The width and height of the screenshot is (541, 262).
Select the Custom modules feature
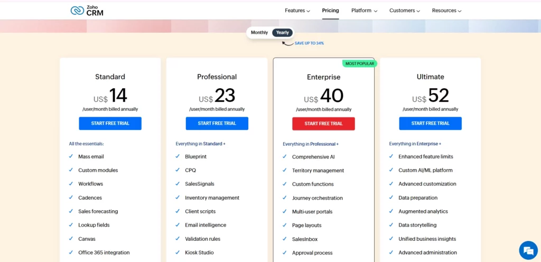[x=98, y=170]
